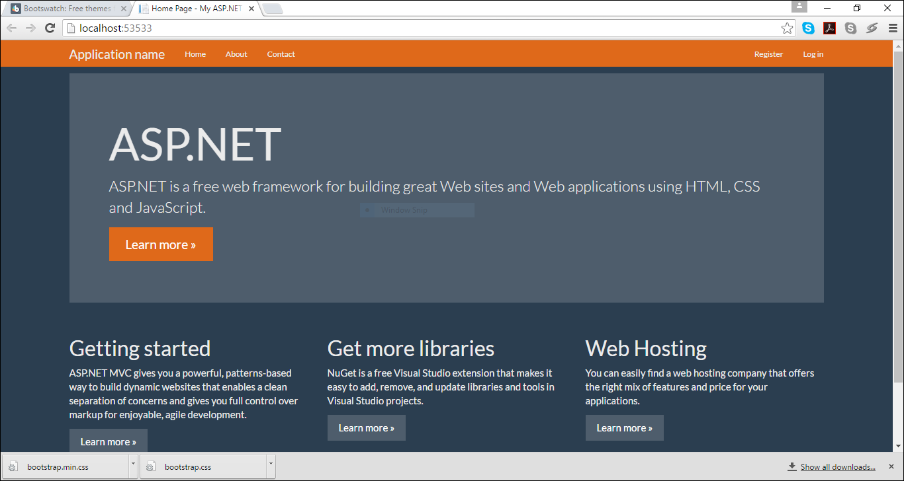
Task: Click the Get more libraries heading
Action: [x=411, y=348]
